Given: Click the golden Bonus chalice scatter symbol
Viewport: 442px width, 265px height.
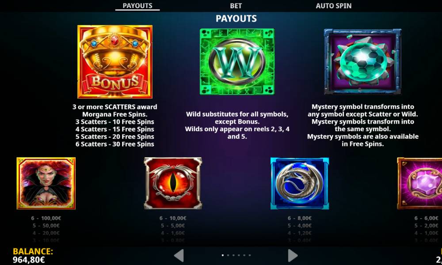Looking at the screenshot, I should (115, 62).
